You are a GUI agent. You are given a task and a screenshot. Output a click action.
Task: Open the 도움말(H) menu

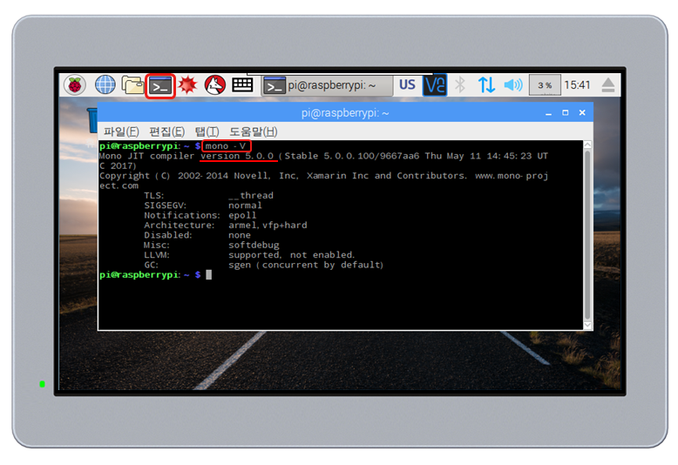(x=253, y=131)
